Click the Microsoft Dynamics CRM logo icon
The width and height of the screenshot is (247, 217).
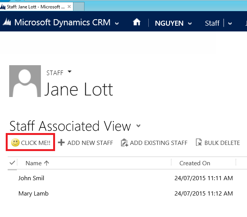click(x=7, y=23)
